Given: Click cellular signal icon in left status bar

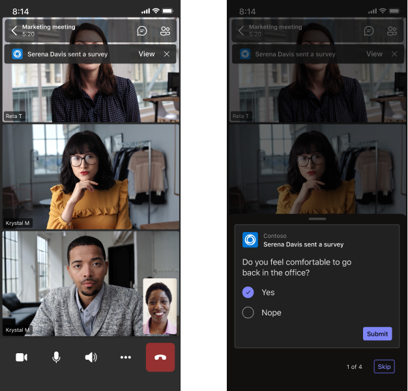Looking at the screenshot, I should coord(146,11).
